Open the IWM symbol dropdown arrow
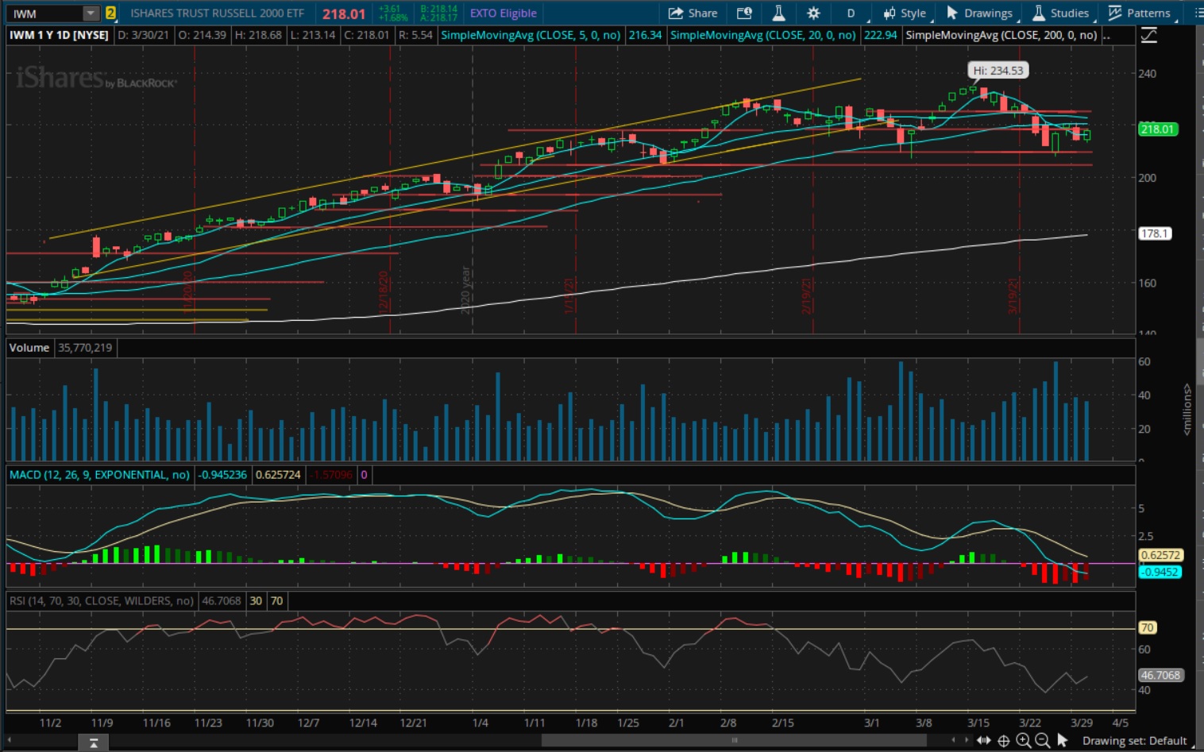This screenshot has width=1204, height=752. point(91,13)
